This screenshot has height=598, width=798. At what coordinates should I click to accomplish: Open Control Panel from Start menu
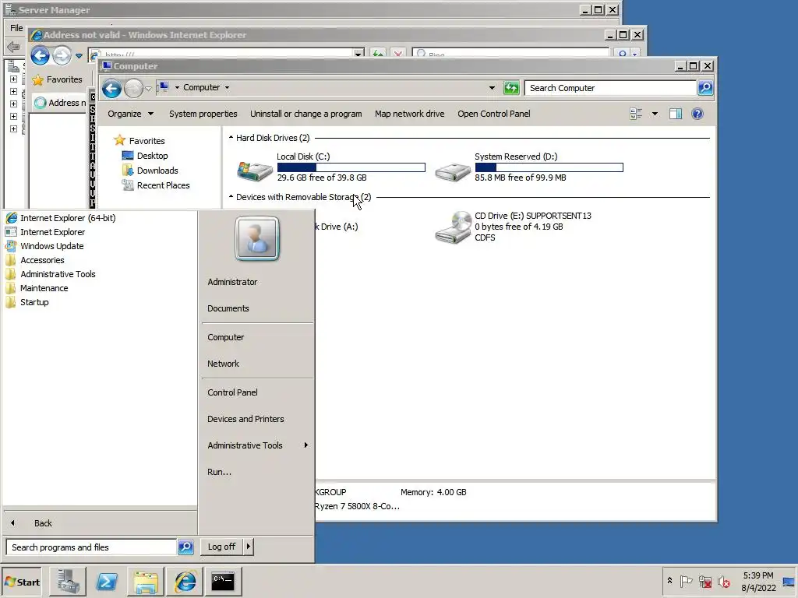[232, 392]
